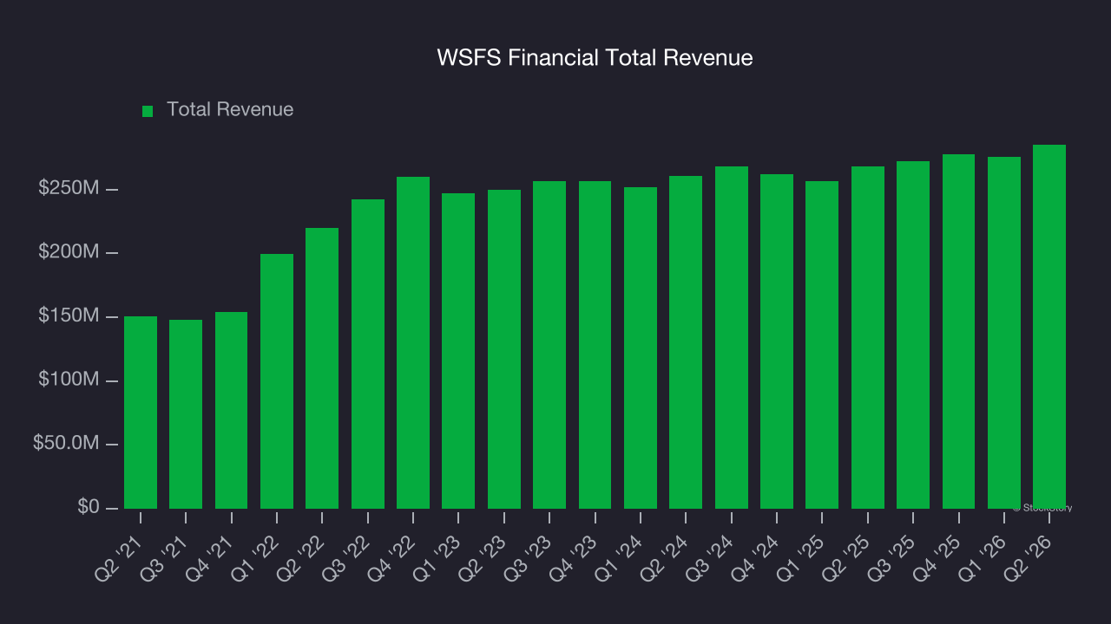Viewport: 1111px width, 624px height.
Task: Pick the Q2 '25 revenue bar
Action: coord(868,337)
